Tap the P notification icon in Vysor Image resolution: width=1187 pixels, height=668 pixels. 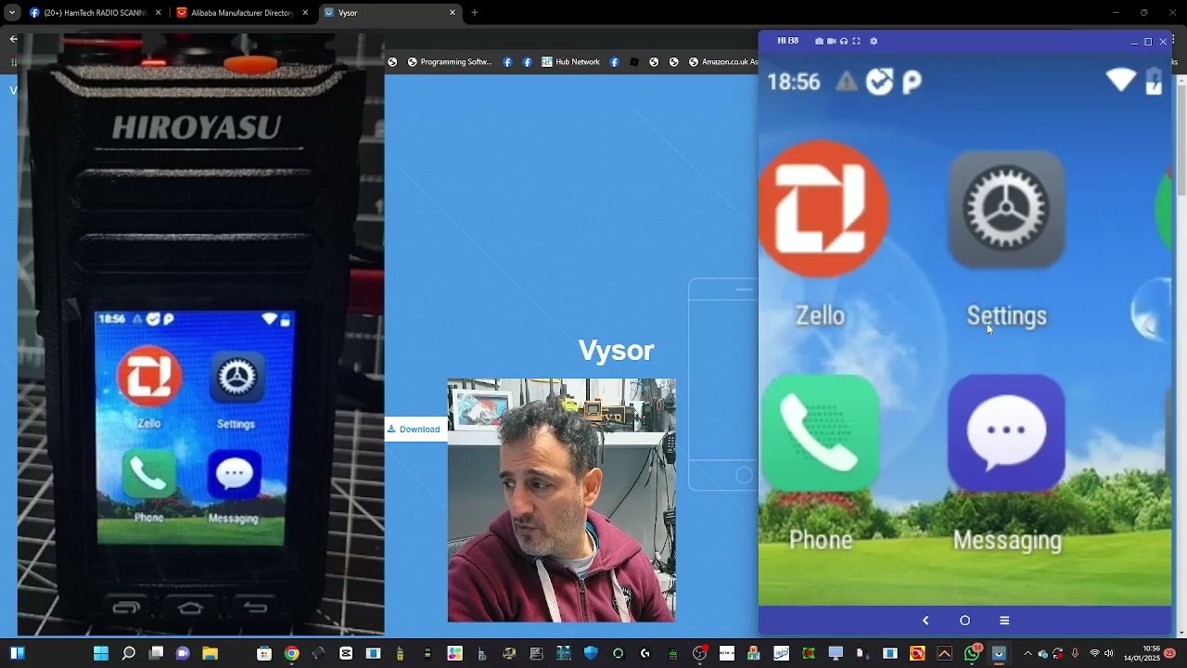[x=912, y=83]
